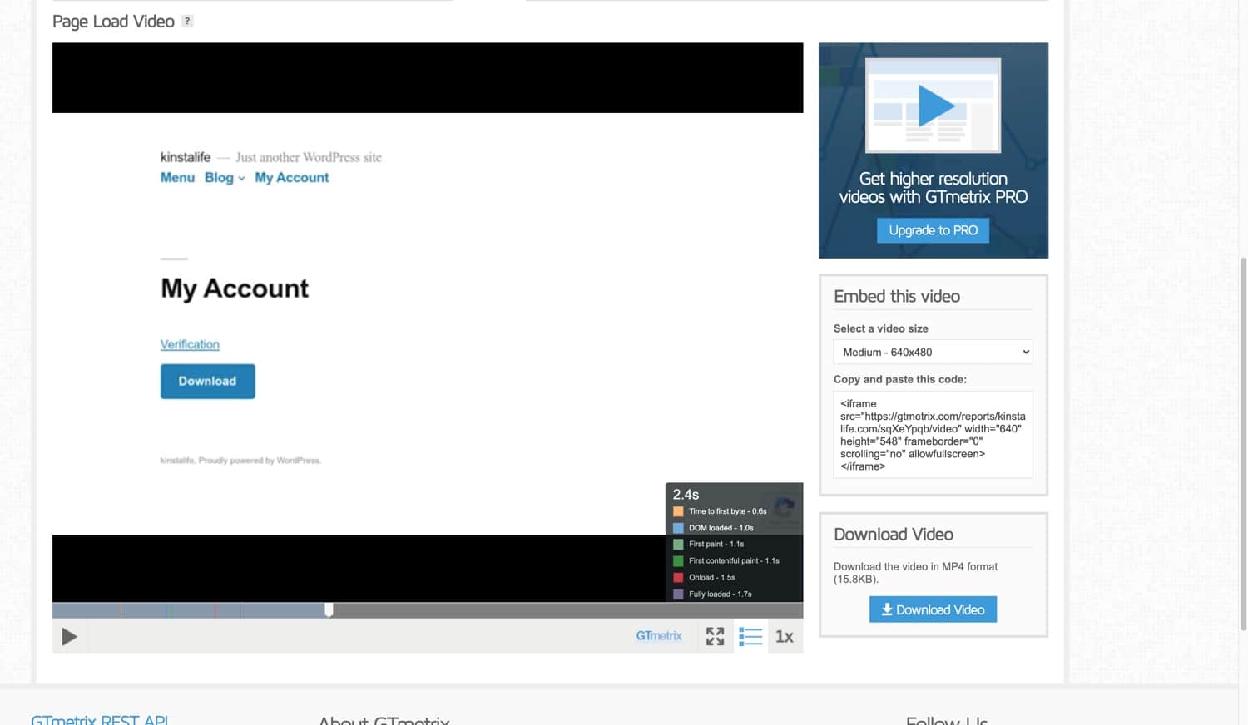
Task: Click My Account in the kinstalife navigation
Action: (x=291, y=177)
